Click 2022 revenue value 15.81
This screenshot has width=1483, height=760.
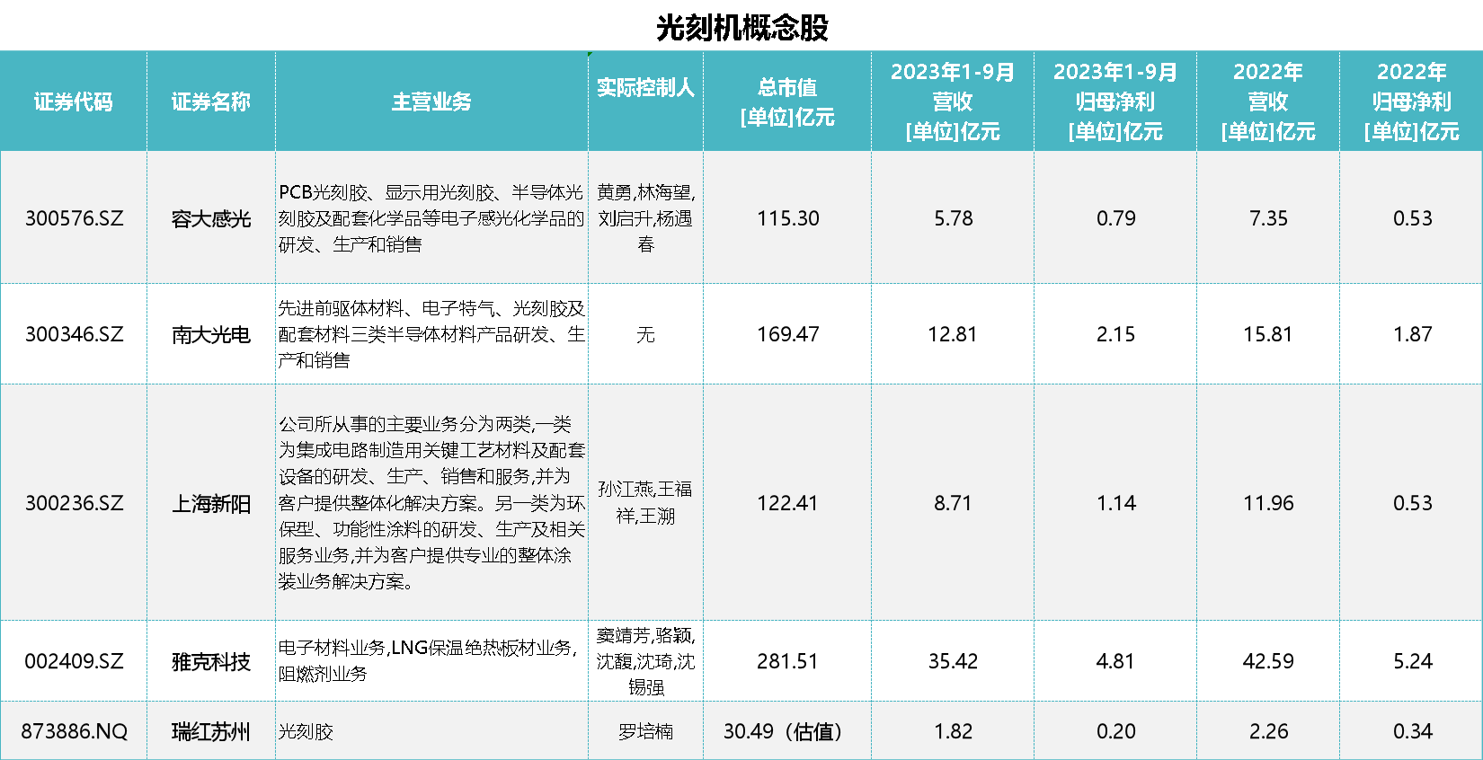tap(1268, 334)
